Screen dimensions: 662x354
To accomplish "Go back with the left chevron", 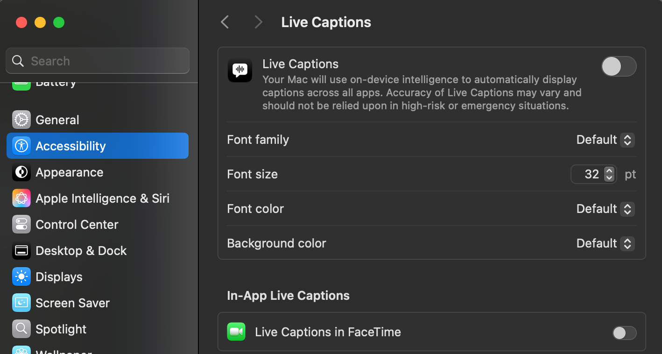I will pyautogui.click(x=225, y=22).
